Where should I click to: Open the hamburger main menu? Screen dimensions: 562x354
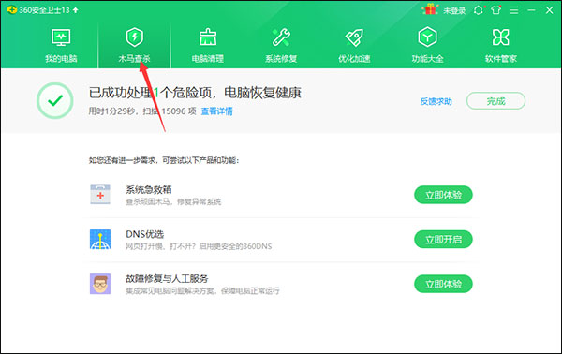(x=514, y=10)
